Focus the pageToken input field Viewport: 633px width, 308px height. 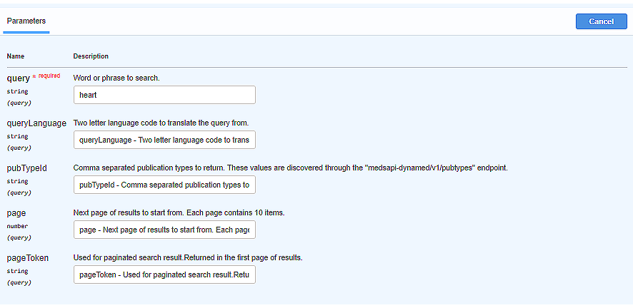164,275
